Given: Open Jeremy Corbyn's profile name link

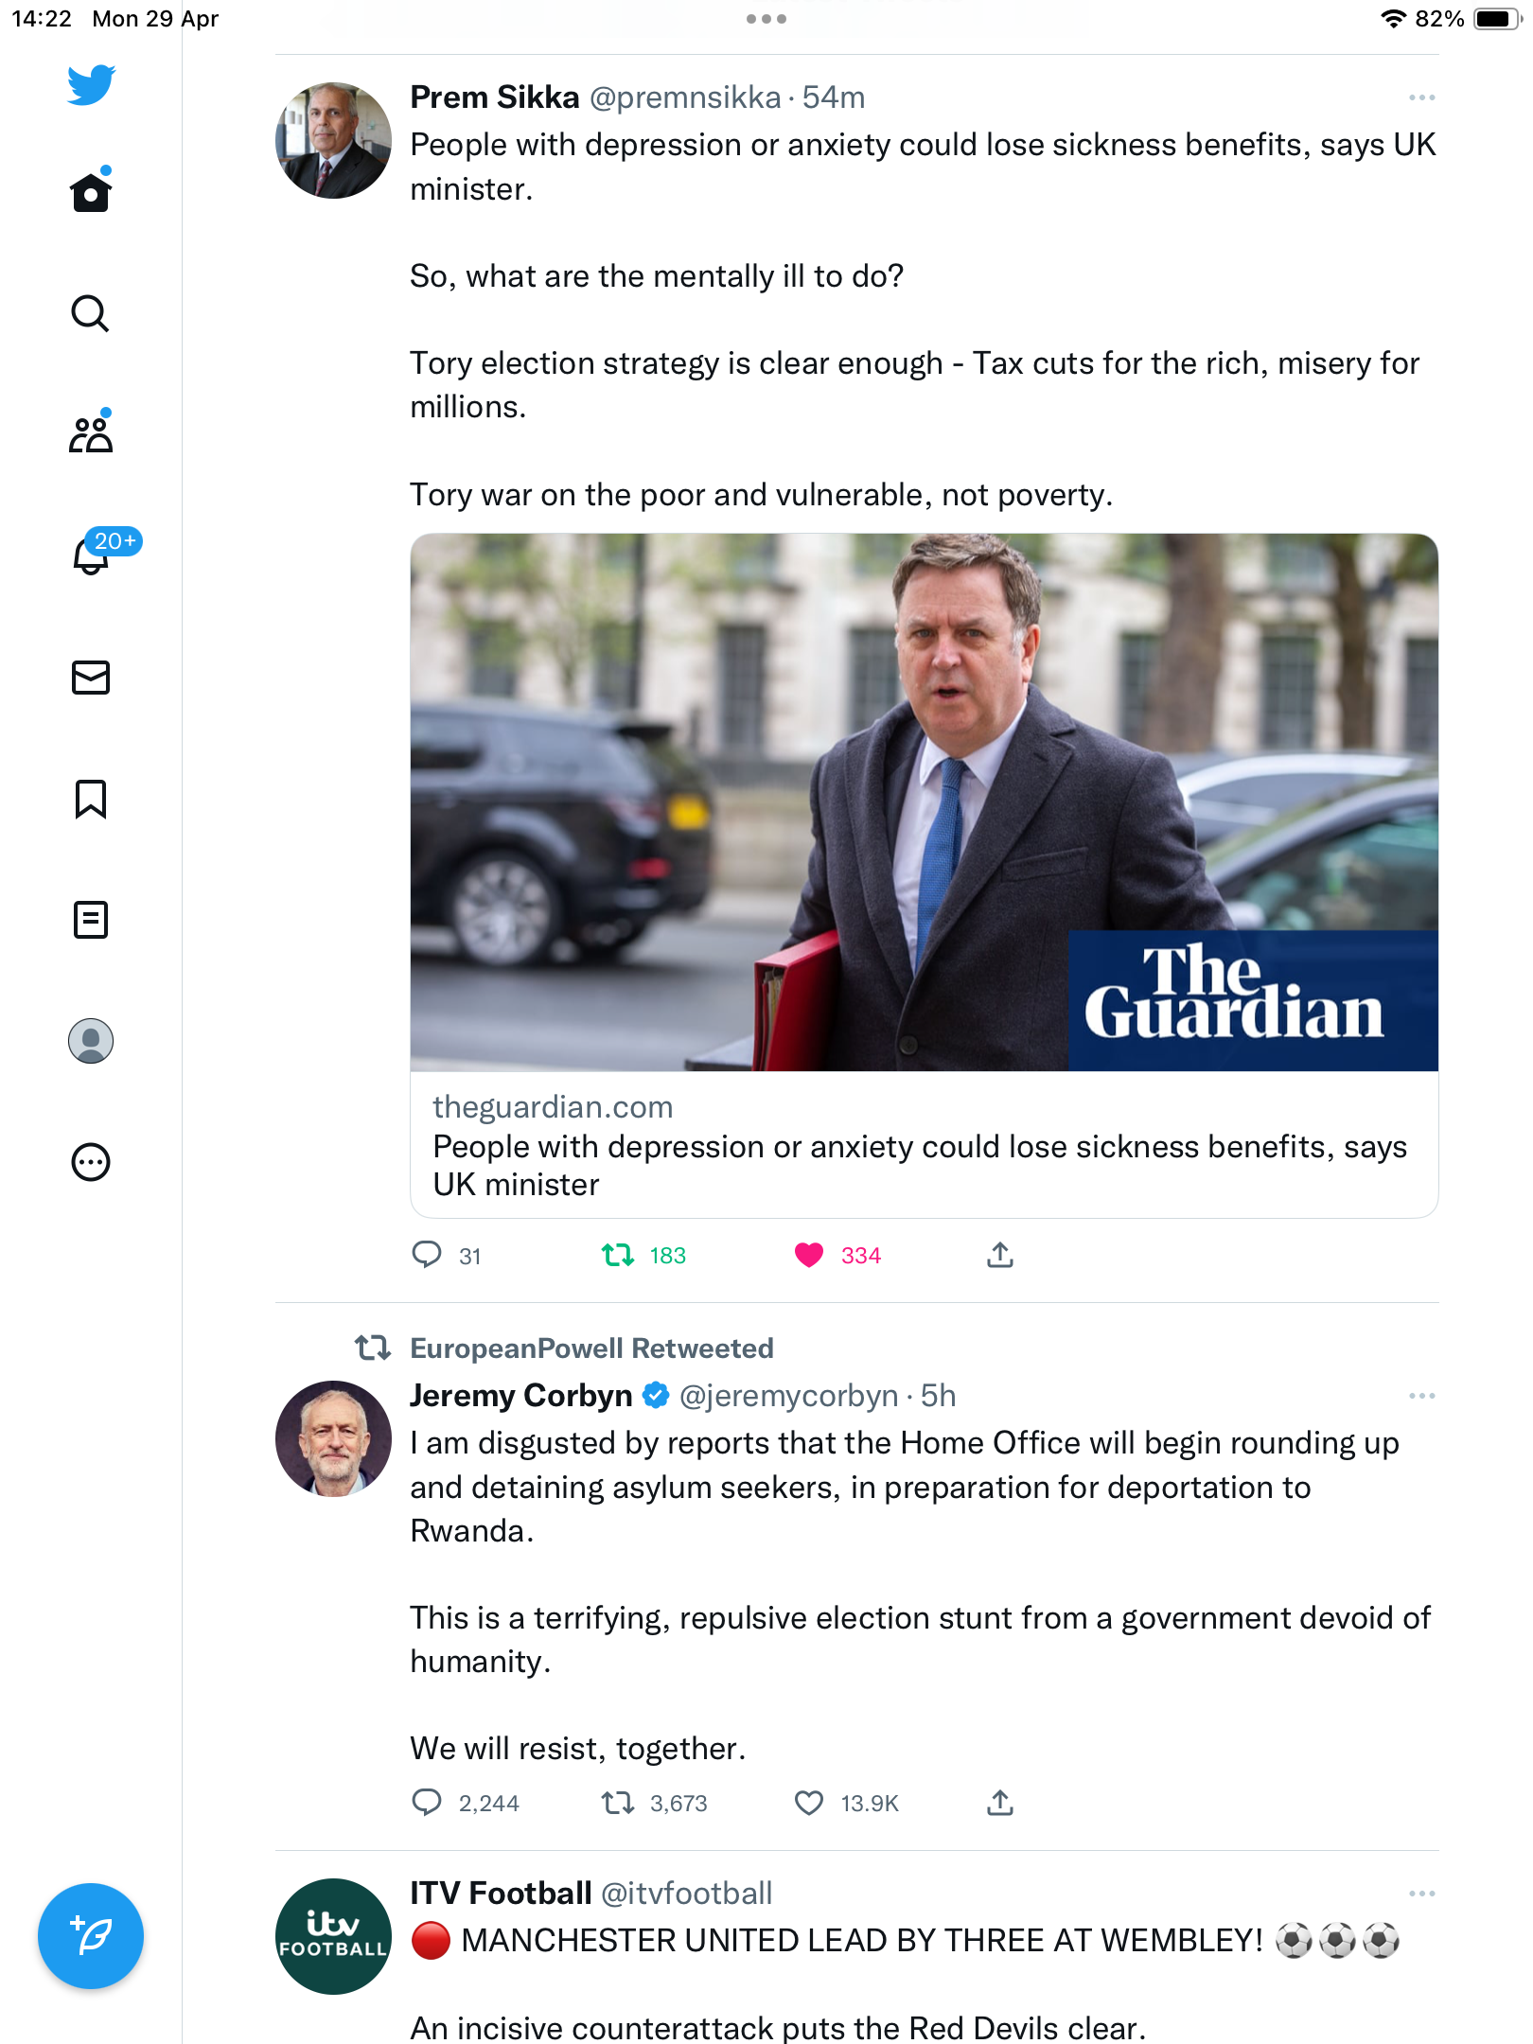Looking at the screenshot, I should pyautogui.click(x=521, y=1396).
